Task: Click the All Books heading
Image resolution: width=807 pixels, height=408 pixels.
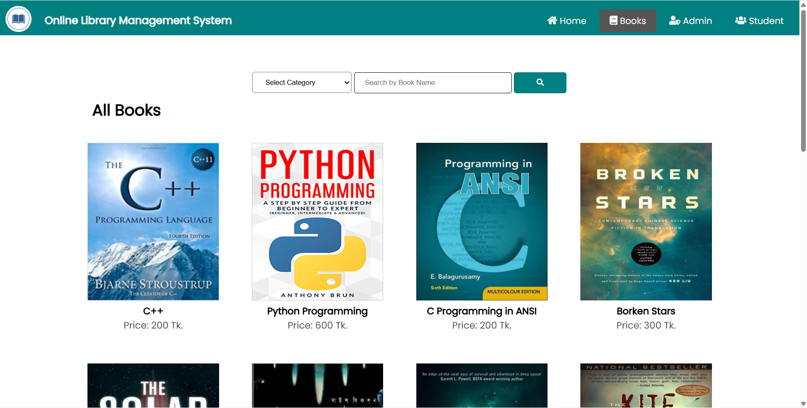Action: tap(127, 110)
